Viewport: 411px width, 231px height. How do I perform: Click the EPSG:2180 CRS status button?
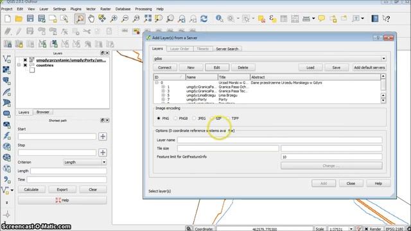coord(394,229)
